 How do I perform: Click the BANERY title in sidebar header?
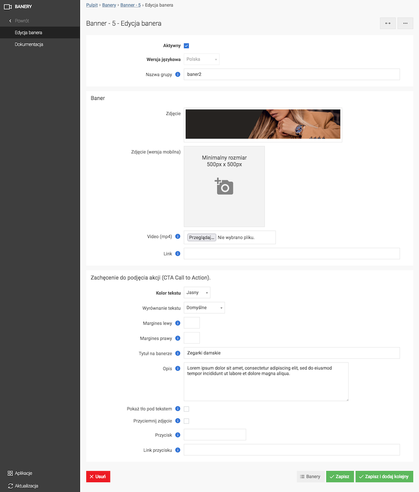pyautogui.click(x=23, y=7)
